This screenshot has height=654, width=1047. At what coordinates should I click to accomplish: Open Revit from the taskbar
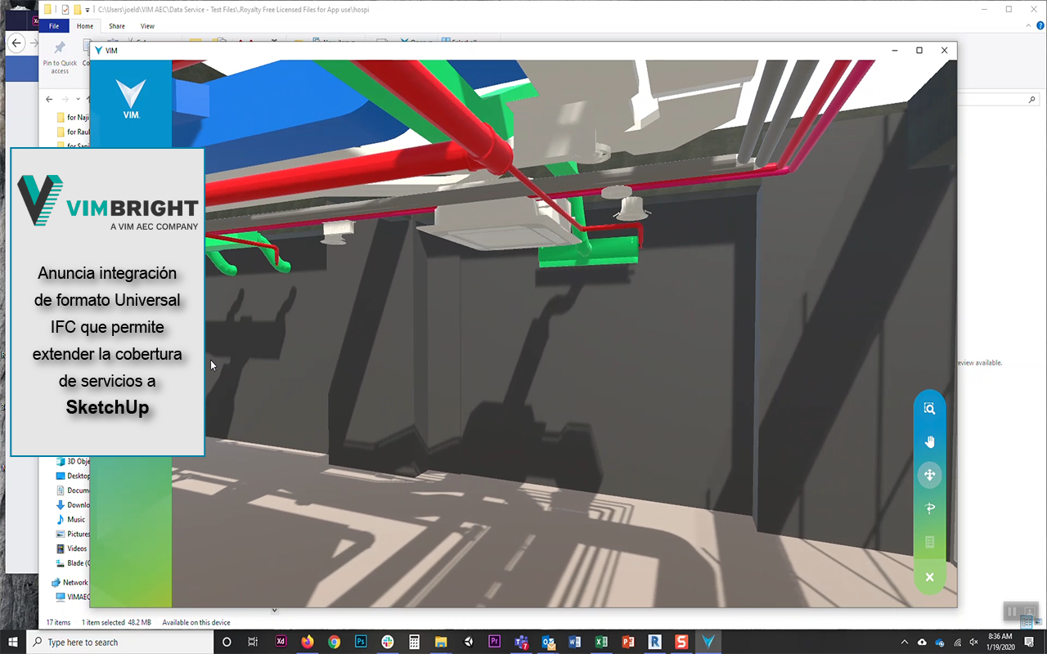point(654,642)
